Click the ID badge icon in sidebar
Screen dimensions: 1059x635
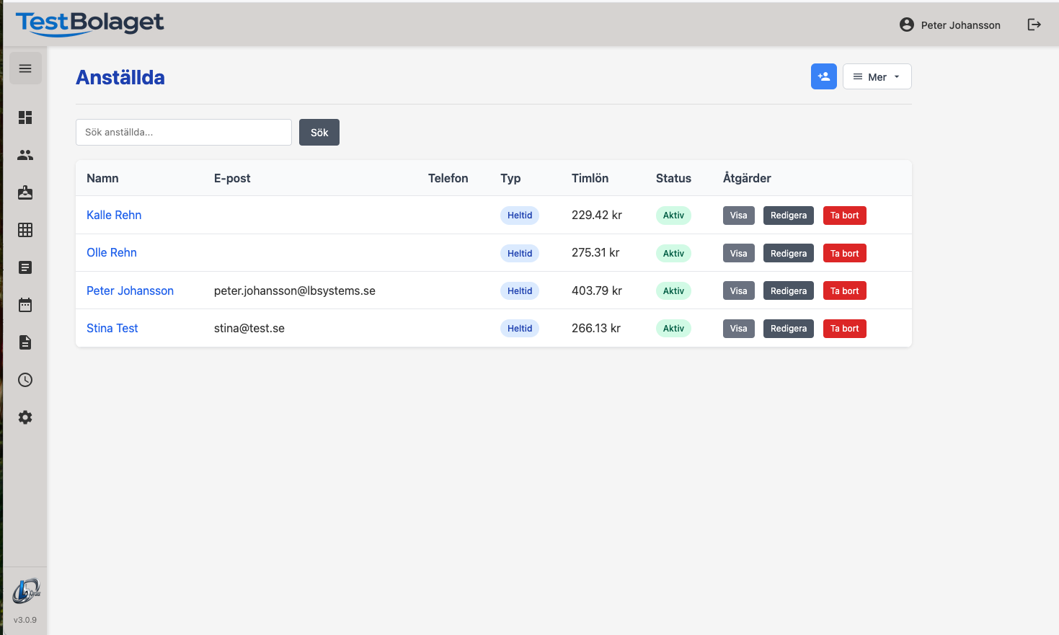pos(25,192)
